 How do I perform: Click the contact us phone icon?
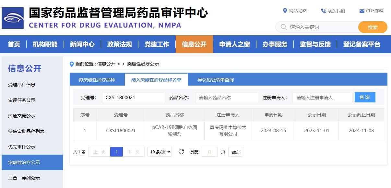323,11
